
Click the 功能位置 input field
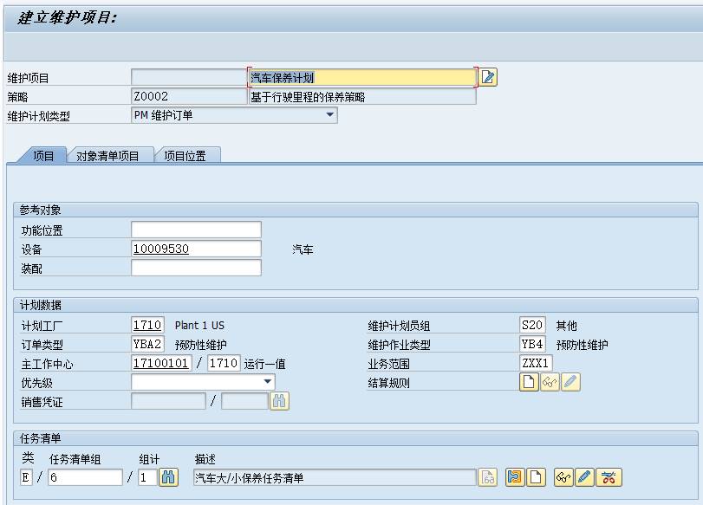pyautogui.click(x=196, y=230)
